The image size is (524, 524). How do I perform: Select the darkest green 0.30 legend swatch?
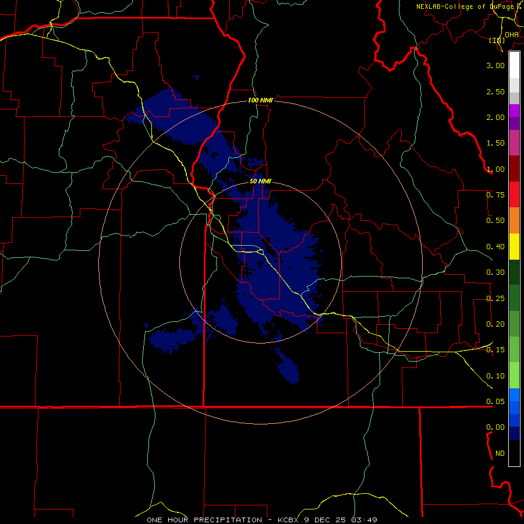click(514, 272)
